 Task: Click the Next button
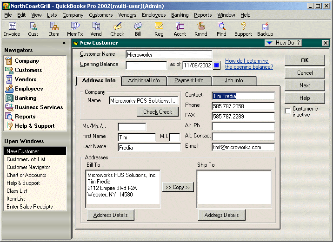coord(305,85)
